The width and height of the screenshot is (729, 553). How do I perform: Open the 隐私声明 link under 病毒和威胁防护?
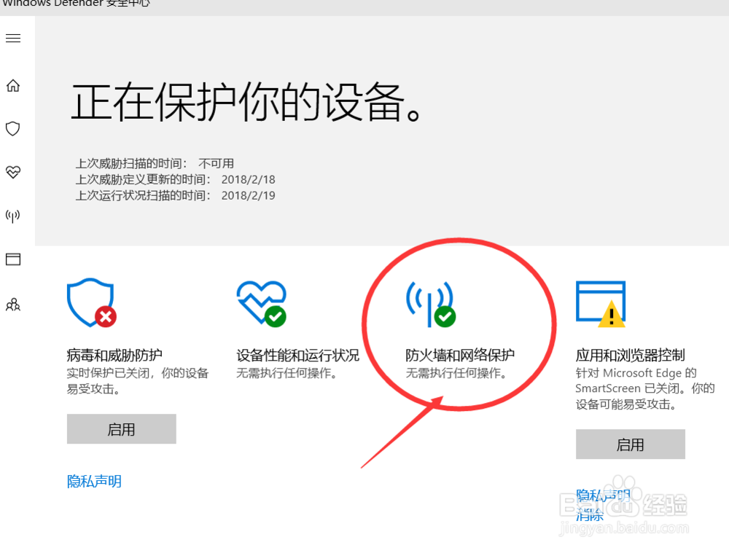coord(94,481)
